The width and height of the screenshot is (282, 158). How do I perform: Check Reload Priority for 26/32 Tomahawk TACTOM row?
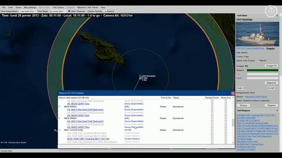[212, 139]
